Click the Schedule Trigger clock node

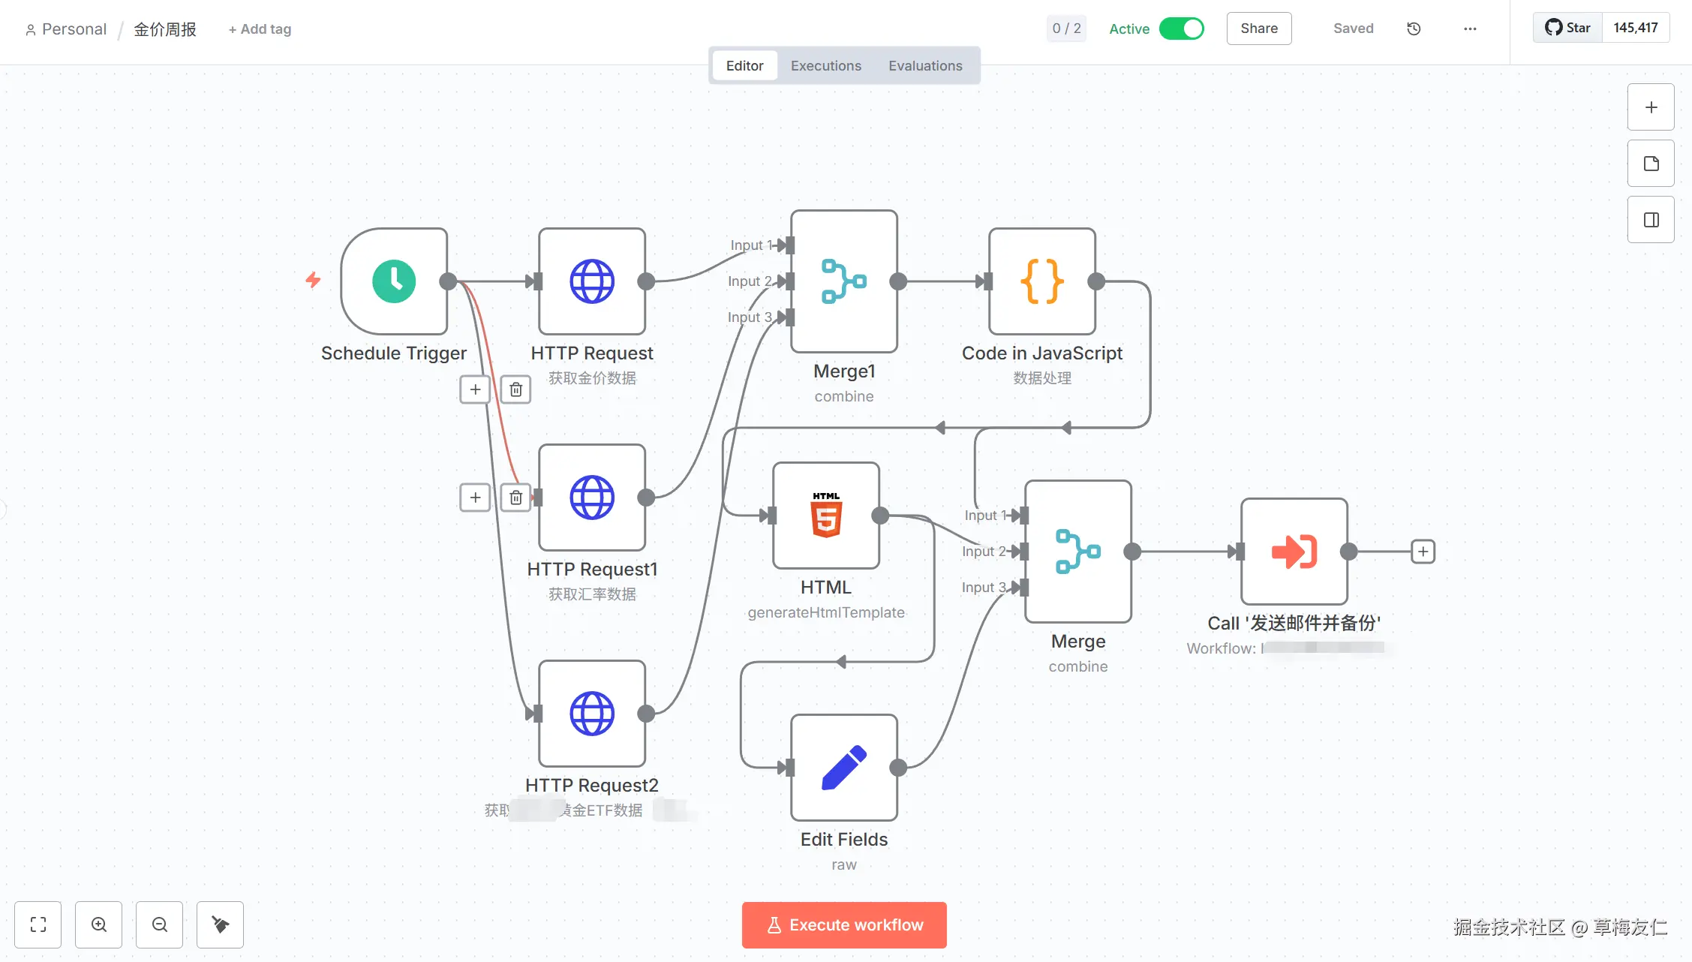[394, 281]
